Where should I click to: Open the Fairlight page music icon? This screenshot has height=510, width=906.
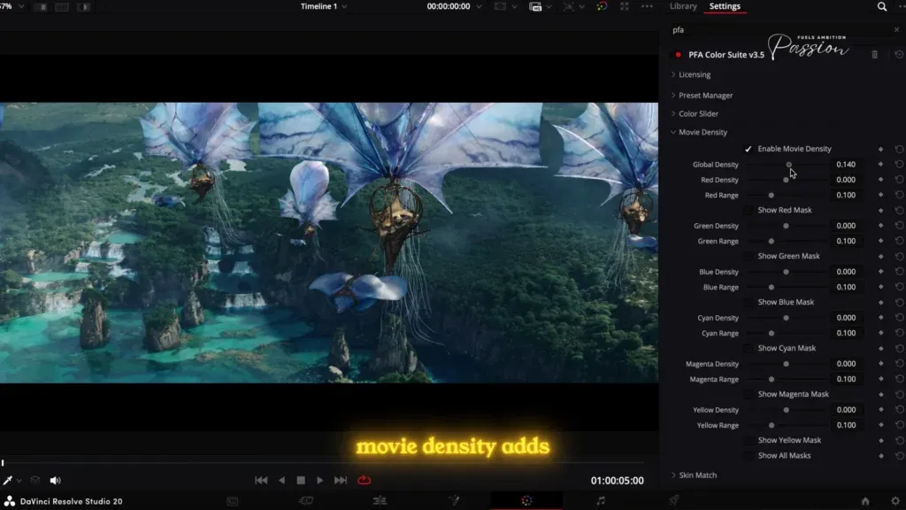coord(601,501)
